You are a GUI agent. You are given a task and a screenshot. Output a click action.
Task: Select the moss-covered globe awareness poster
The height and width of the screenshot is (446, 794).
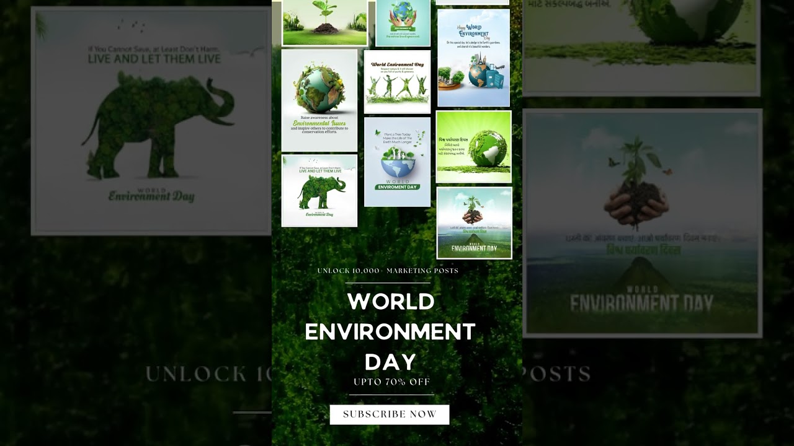coord(319,100)
